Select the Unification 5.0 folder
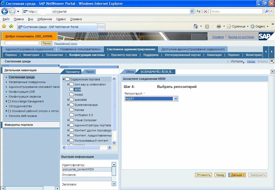275x190 pixels. [81, 115]
